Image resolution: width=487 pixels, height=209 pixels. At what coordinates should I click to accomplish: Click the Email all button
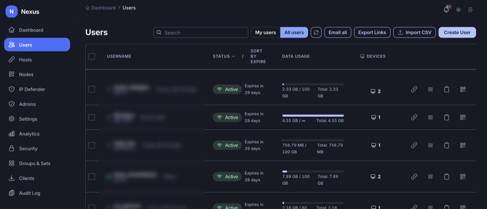pos(338,32)
